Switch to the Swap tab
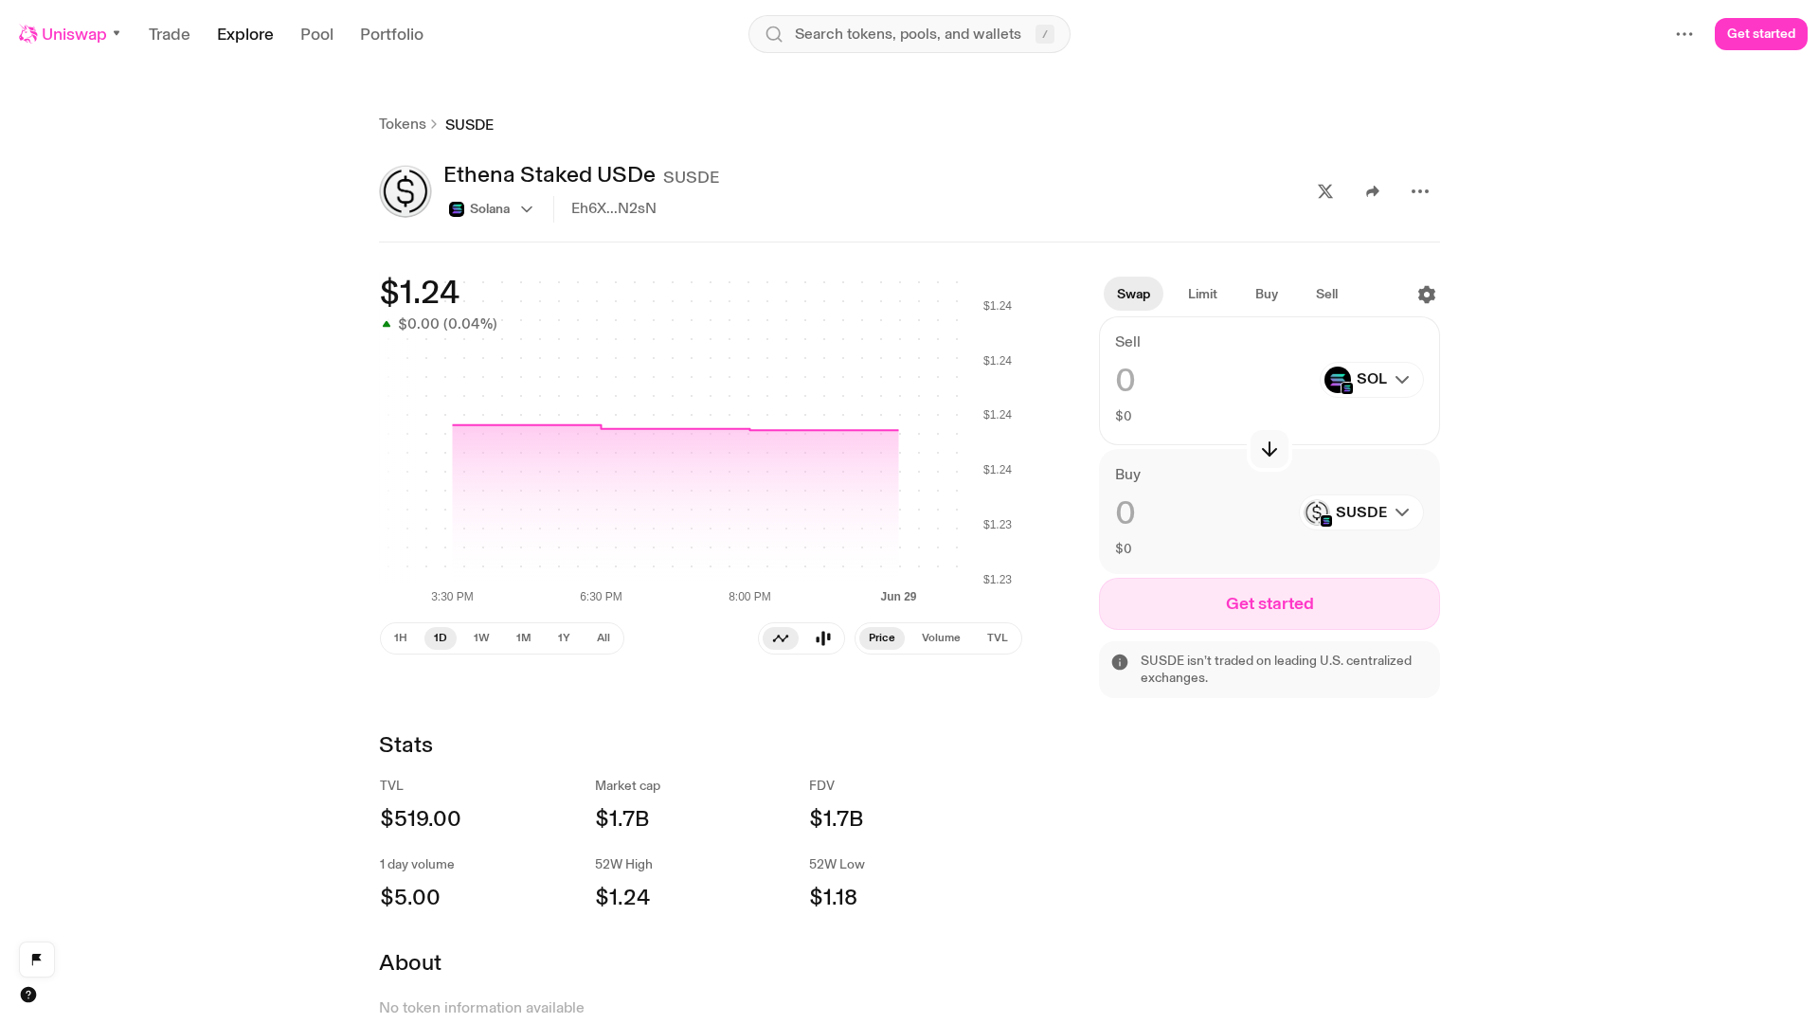1819x1023 pixels. click(x=1133, y=295)
